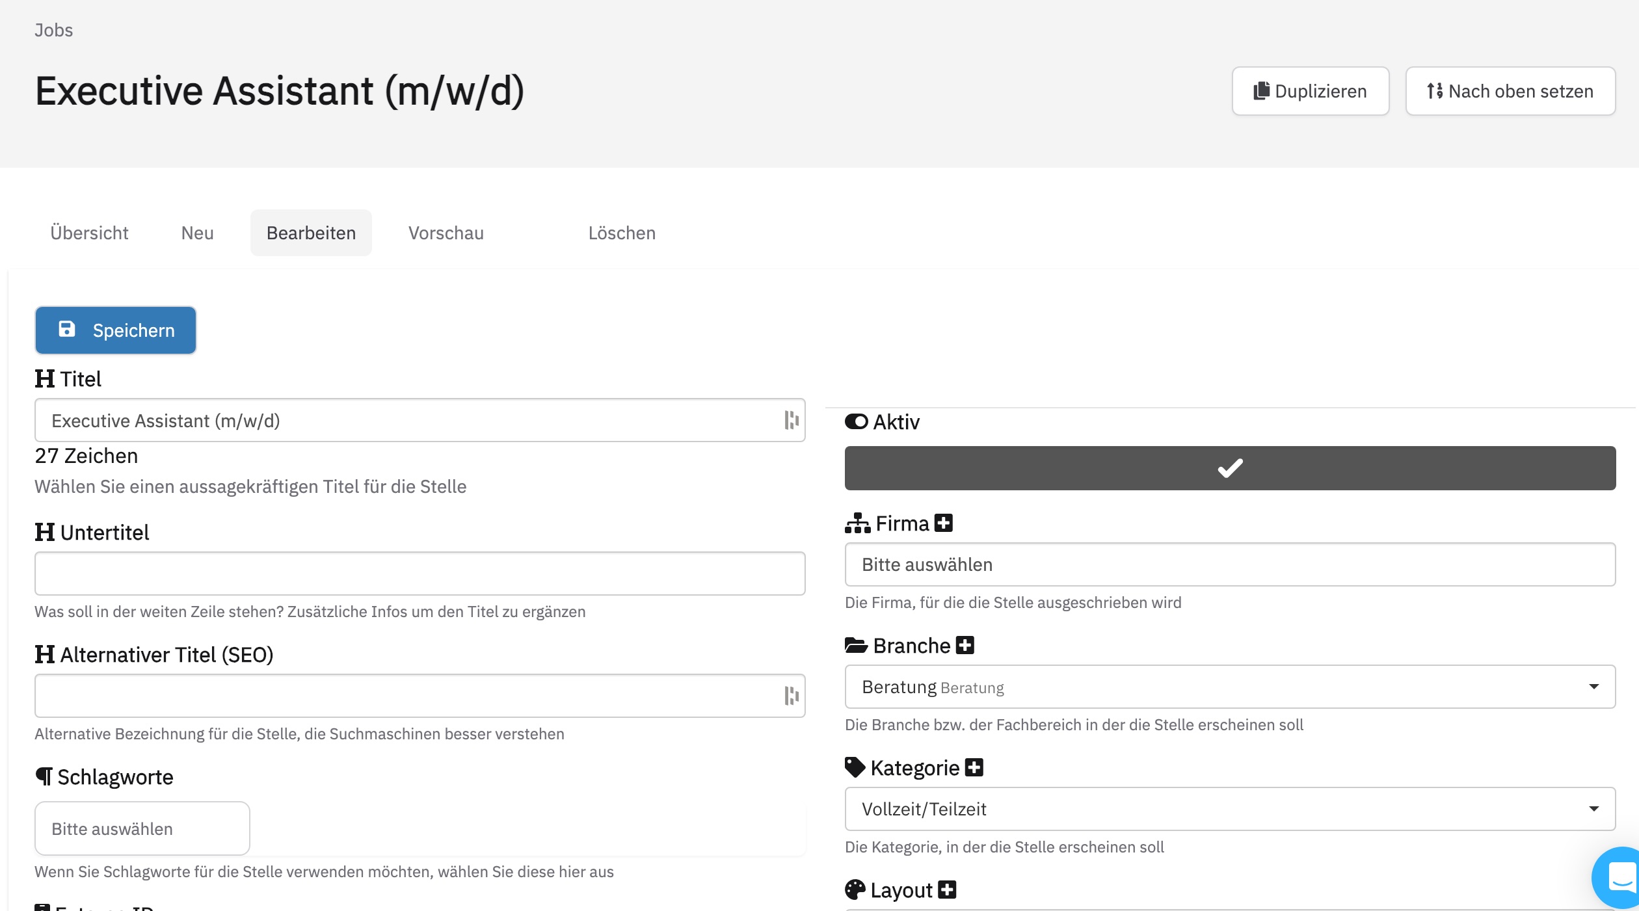Click the Titel hint text about aussagekräftigen Titel
Image resolution: width=1639 pixels, height=911 pixels.
(250, 486)
